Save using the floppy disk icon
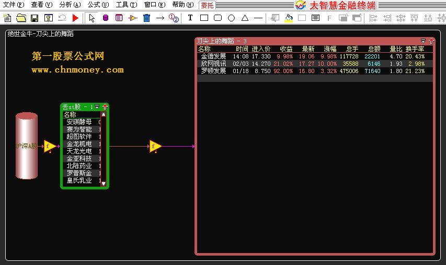The height and width of the screenshot is (265, 446). (x=35, y=18)
